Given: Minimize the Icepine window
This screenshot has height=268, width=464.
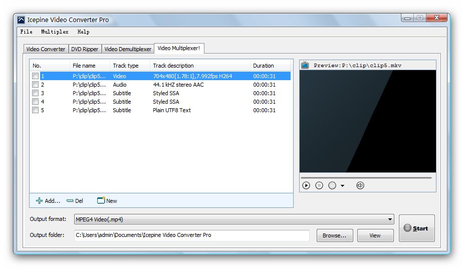Looking at the screenshot, I should point(407,18).
